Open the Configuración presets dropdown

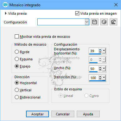[87, 22]
